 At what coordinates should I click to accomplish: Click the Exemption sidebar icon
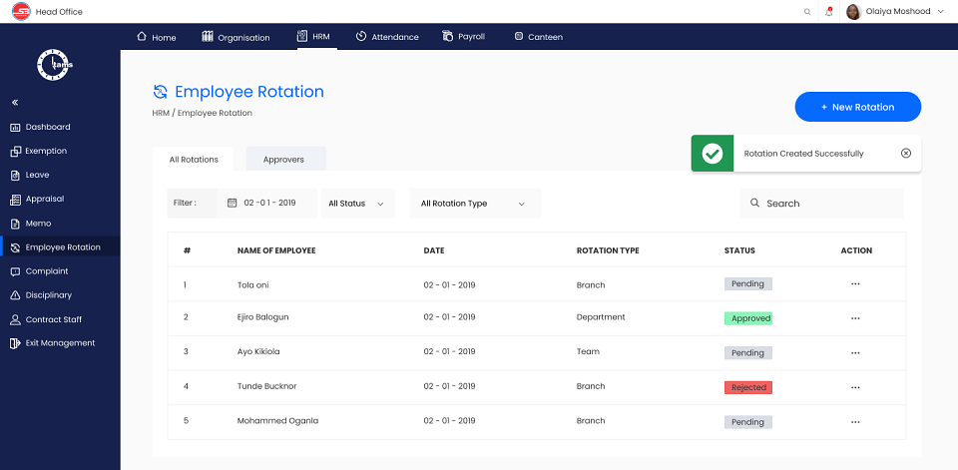point(15,151)
